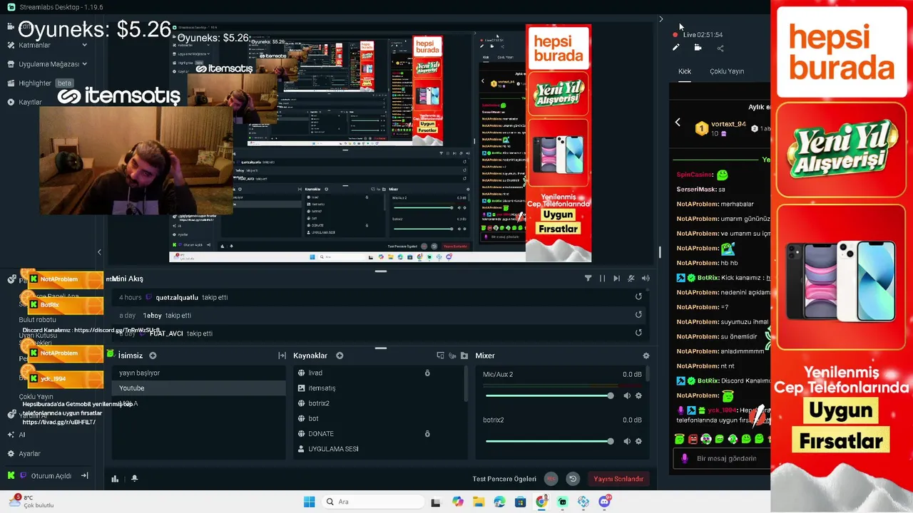The image size is (913, 513).
Task: Toggle the Mini Akış alert volume speaker
Action: coord(646,279)
